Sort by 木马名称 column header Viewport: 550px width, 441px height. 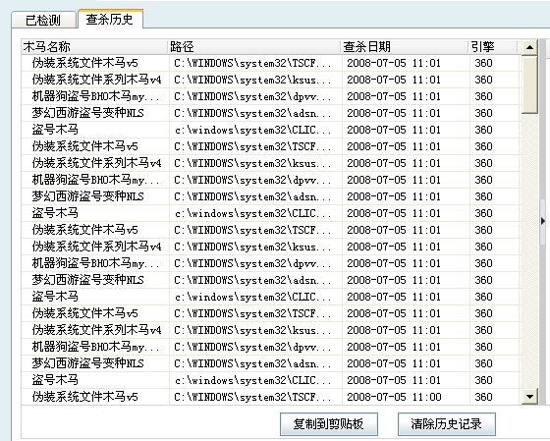pos(94,47)
